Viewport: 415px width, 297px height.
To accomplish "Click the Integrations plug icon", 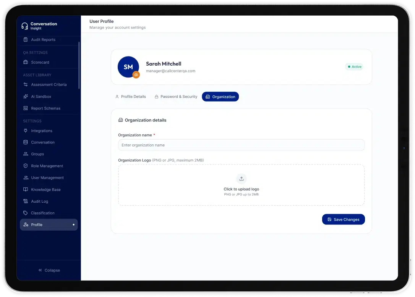I will (25, 131).
